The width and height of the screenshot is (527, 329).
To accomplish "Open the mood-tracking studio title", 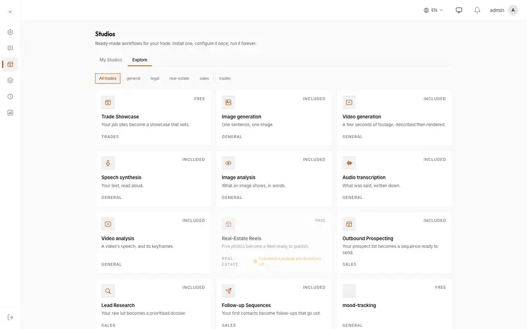I will point(359,305).
